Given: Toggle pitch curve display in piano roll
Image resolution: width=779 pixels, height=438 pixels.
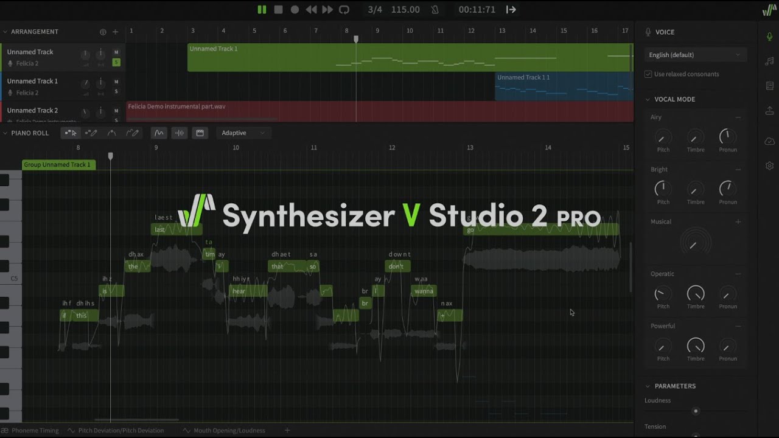Looking at the screenshot, I should [x=158, y=133].
